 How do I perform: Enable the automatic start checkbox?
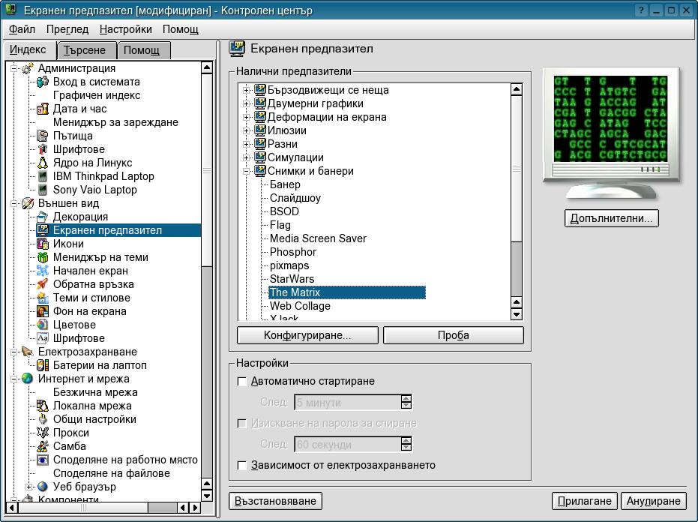point(241,381)
